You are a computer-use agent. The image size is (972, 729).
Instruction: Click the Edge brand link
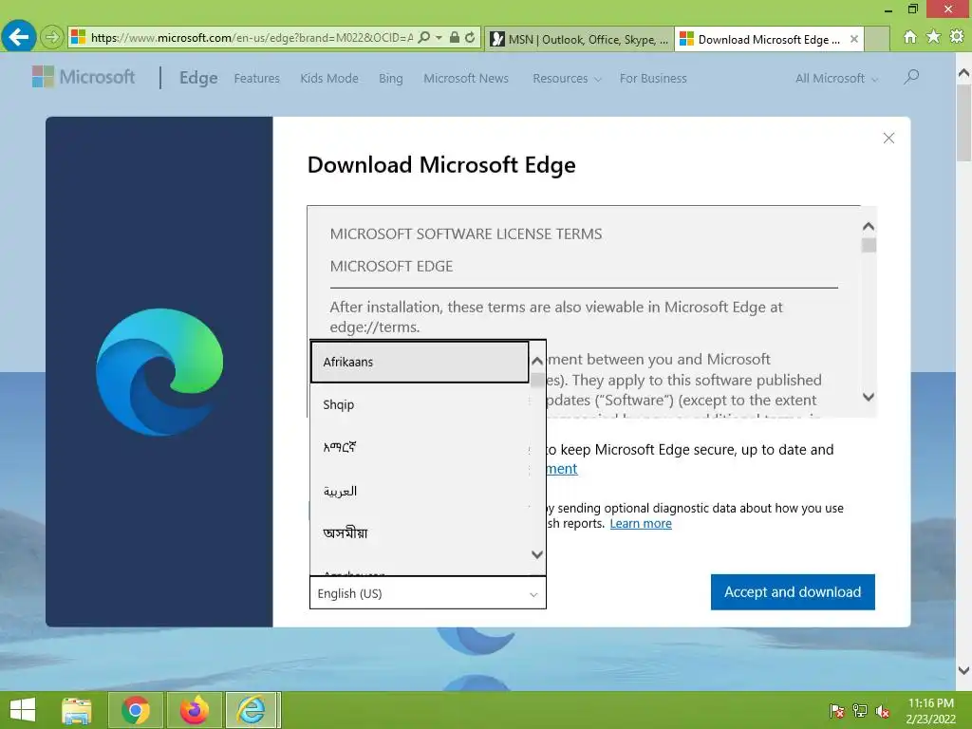(x=198, y=78)
